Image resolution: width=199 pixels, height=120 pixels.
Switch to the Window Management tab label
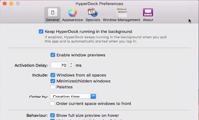122,20
